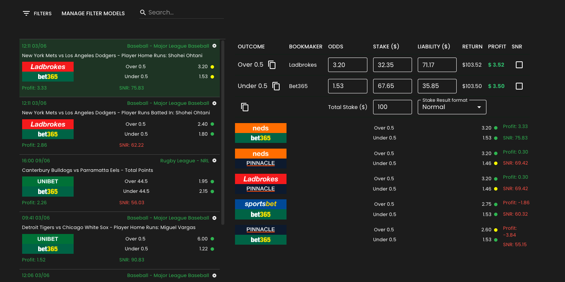Copy the Under 0.5 outcome
The image size is (565, 282).
point(276,86)
